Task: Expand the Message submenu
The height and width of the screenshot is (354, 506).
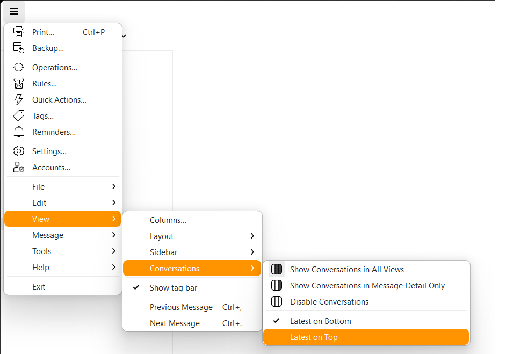Action: [63, 235]
